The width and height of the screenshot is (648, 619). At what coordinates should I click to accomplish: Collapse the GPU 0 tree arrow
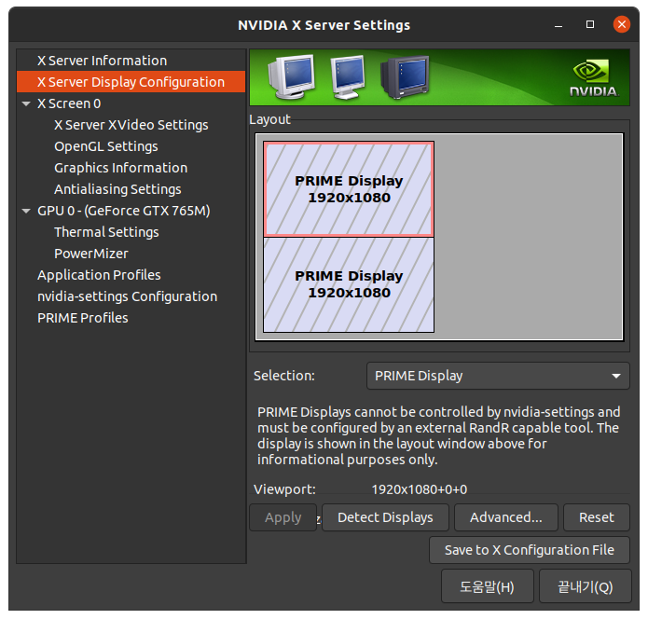coord(26,212)
